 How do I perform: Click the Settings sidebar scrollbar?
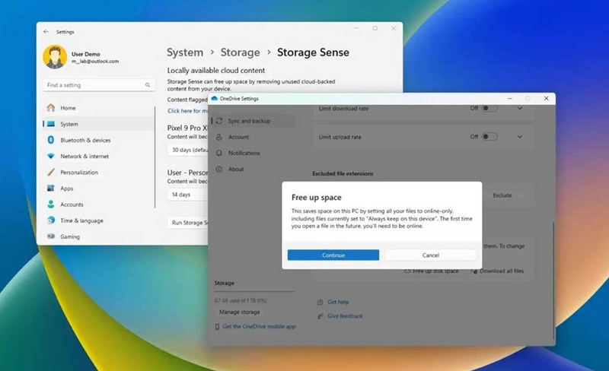pos(155,157)
